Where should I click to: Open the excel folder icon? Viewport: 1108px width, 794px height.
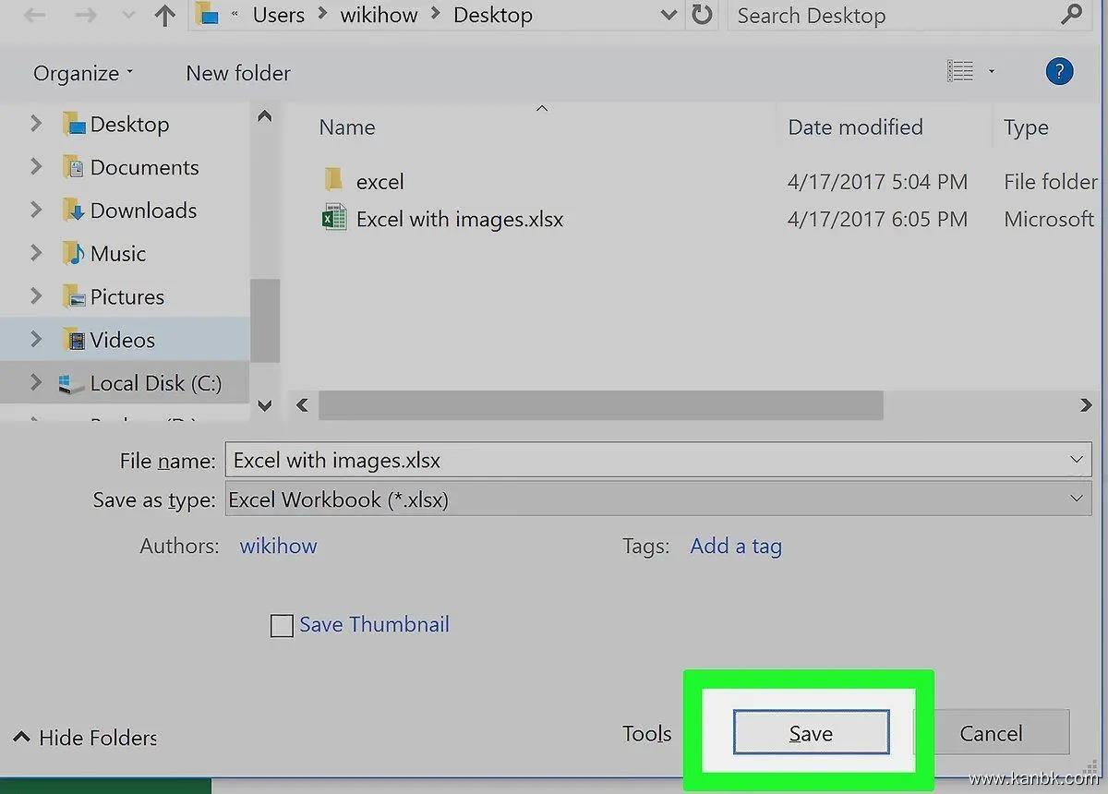tap(334, 181)
